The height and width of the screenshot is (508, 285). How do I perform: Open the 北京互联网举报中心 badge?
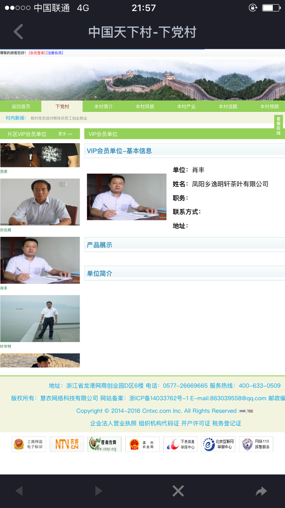[x=218, y=444]
